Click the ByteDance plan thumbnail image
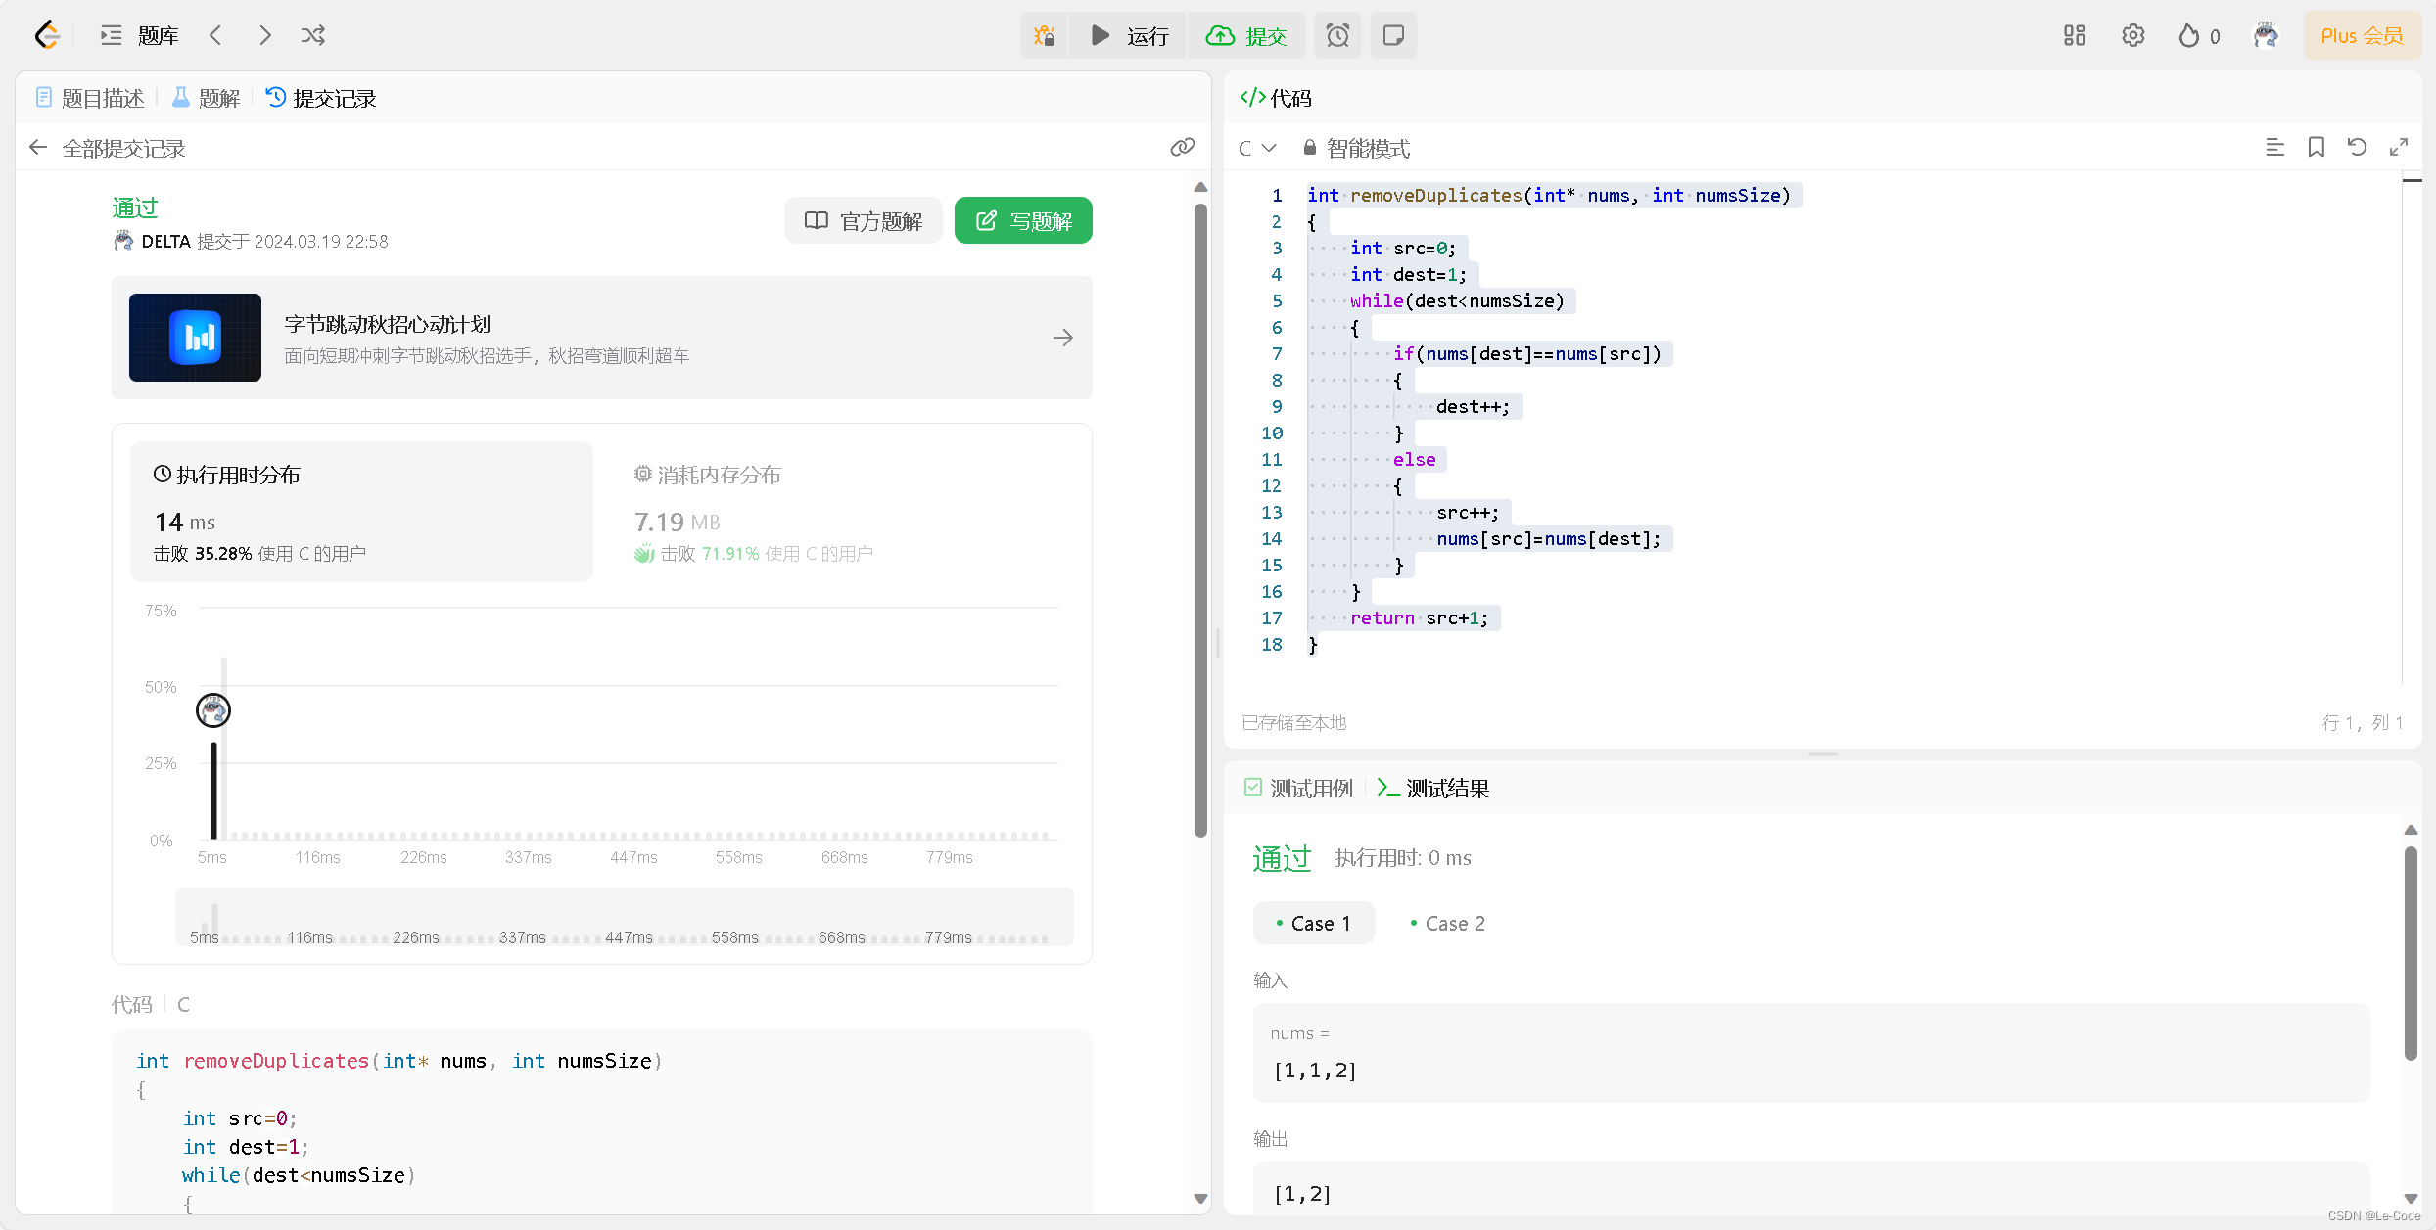2436x1230 pixels. tap(195, 338)
